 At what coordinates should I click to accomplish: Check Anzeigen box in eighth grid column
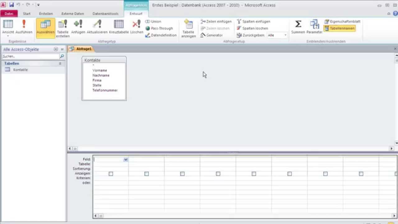tap(361, 174)
